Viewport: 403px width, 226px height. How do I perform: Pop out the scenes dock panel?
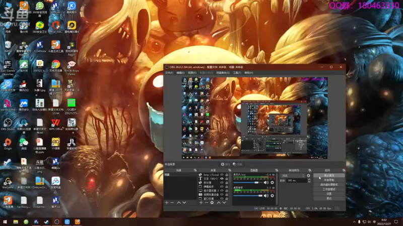[195, 170]
